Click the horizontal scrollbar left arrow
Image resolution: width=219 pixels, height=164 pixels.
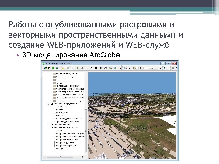pos(45,157)
